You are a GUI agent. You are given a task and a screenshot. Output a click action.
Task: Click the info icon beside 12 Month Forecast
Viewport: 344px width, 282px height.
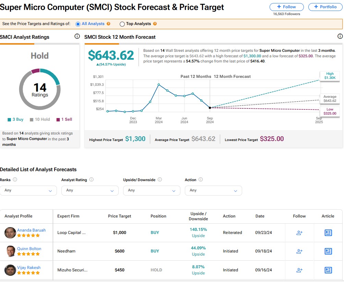pos(340,36)
